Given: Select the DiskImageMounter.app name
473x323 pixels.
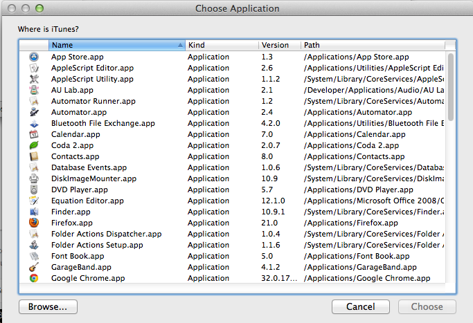Looking at the screenshot, I should pyautogui.click(x=93, y=178).
